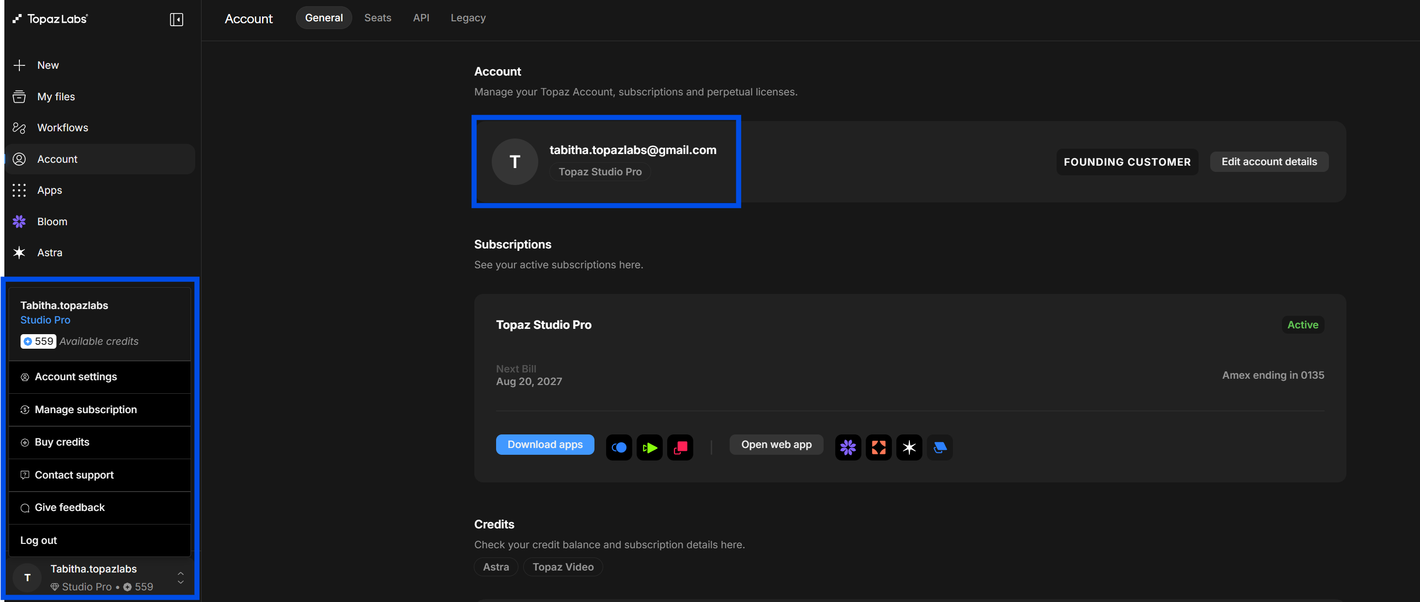1420x602 pixels.
Task: Click the Amex ending in 0135 text
Action: [1273, 375]
